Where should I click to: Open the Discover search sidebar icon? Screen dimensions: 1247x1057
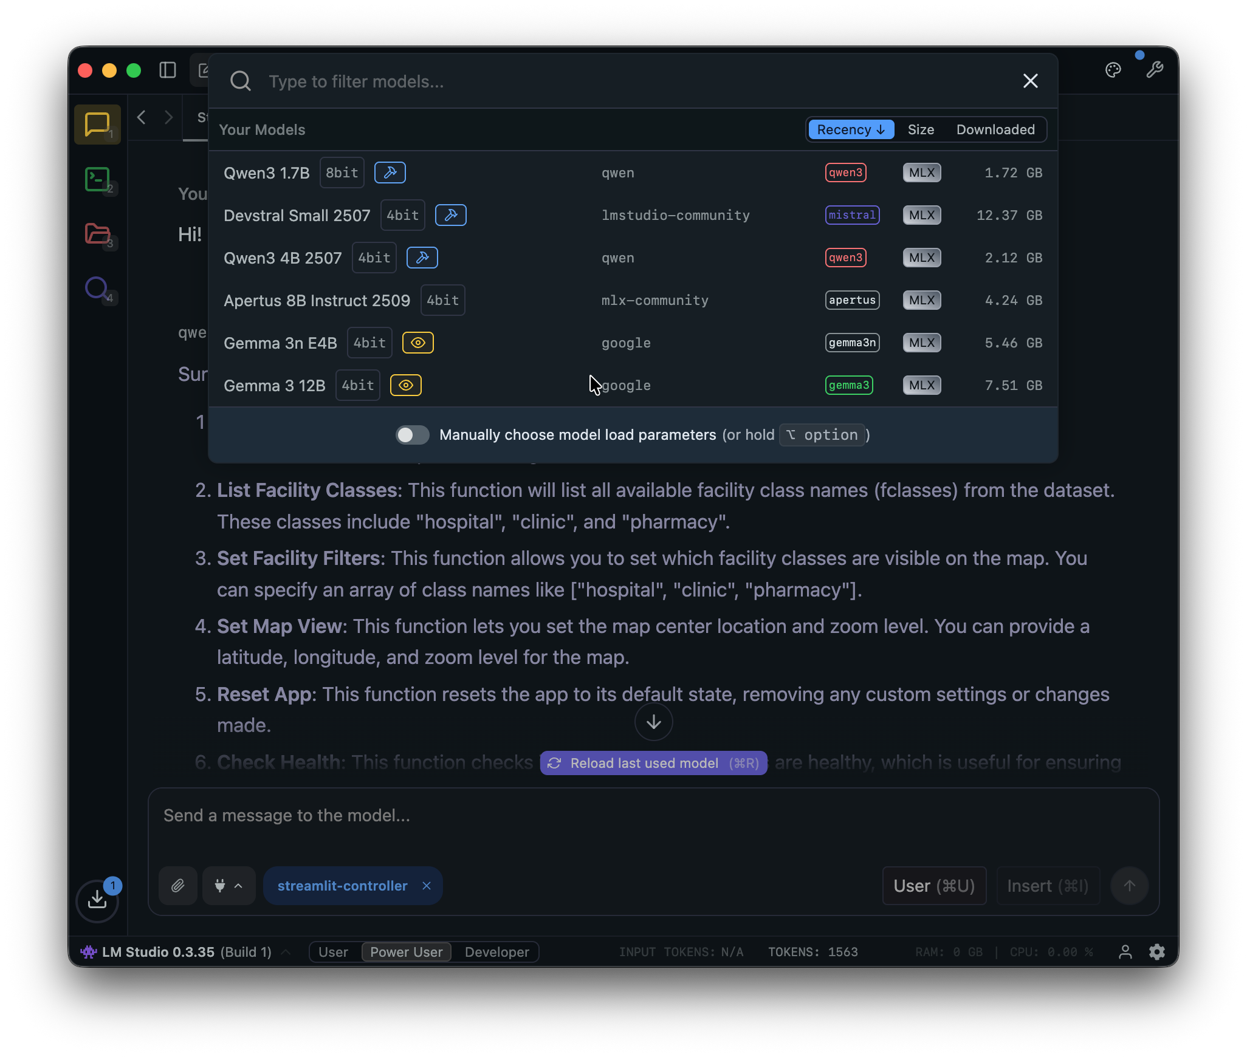point(97,288)
